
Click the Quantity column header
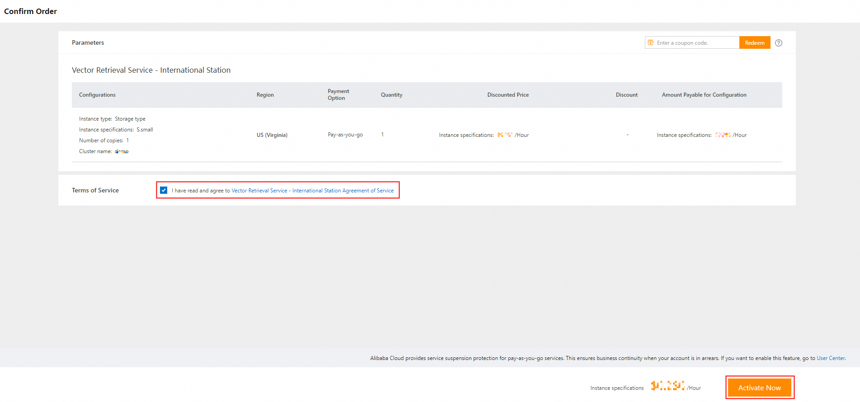click(391, 95)
